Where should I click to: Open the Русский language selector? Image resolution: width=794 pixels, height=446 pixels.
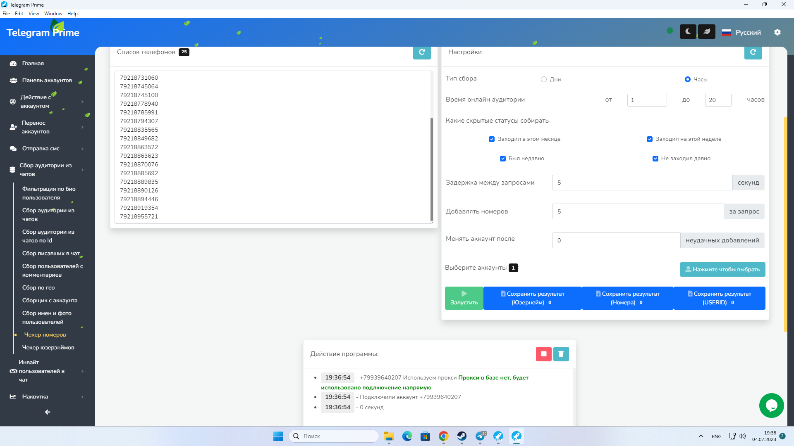click(x=742, y=33)
